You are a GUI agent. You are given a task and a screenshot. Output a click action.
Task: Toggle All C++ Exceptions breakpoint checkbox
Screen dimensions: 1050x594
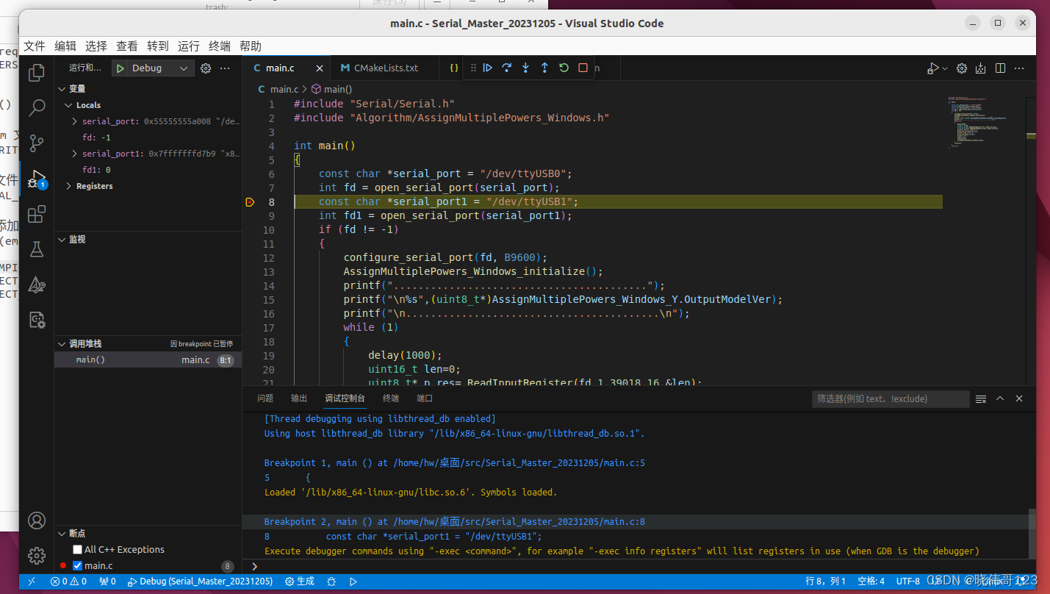[x=77, y=549]
